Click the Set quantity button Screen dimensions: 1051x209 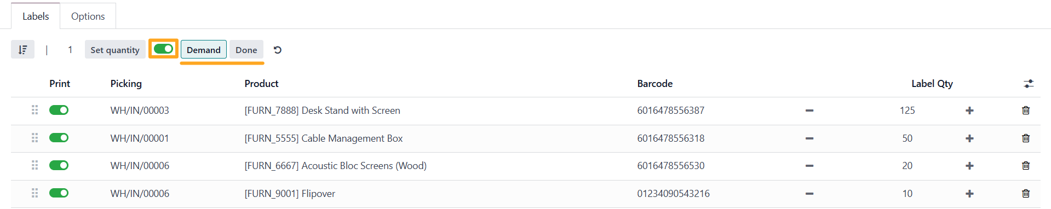point(115,50)
